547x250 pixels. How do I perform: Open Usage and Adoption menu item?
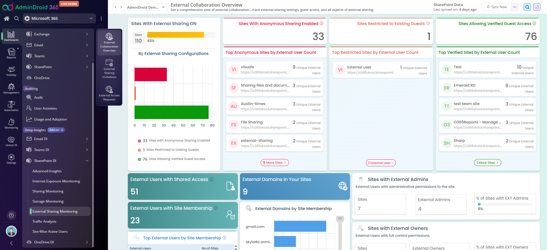[x=50, y=119]
